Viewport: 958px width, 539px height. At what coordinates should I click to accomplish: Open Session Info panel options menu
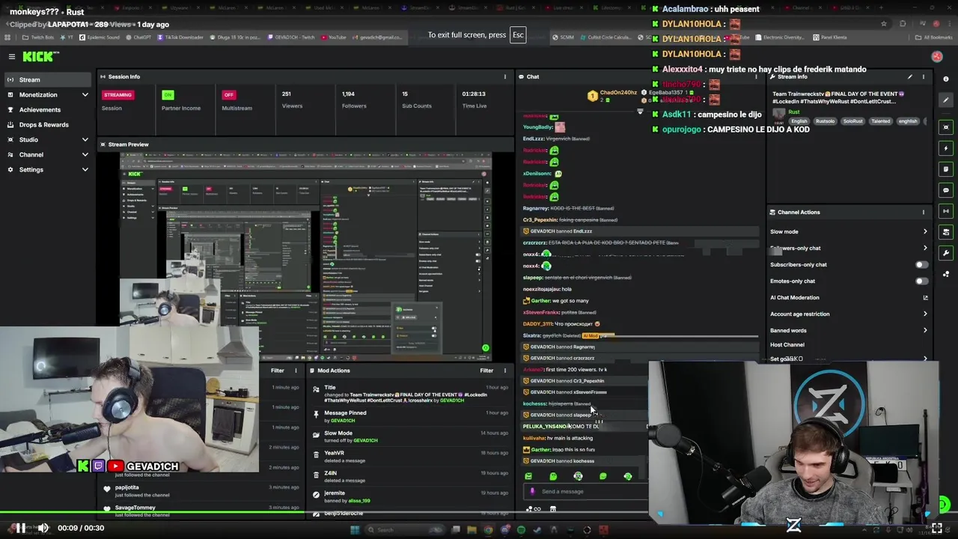(x=504, y=76)
